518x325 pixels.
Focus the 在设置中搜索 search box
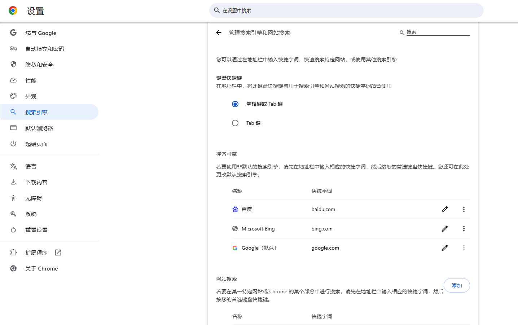pyautogui.click(x=346, y=10)
